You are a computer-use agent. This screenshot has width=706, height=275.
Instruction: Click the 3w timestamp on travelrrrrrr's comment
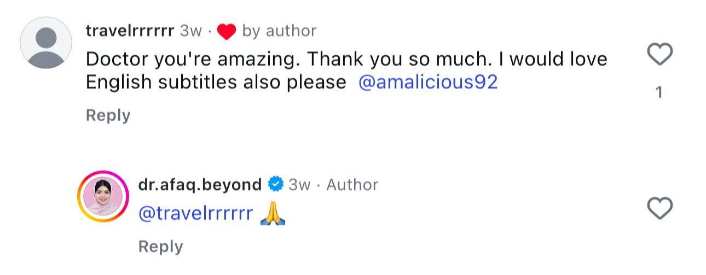tap(191, 31)
